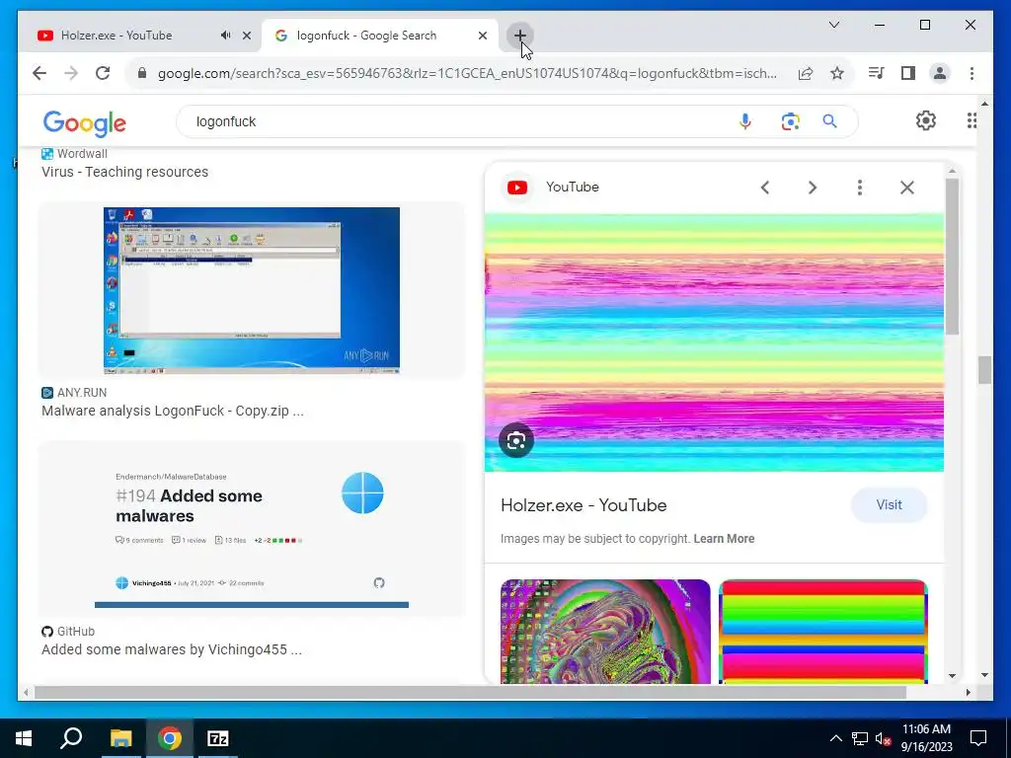Open Google quick settings gear
Screen dimensions: 1011x758
926,120
